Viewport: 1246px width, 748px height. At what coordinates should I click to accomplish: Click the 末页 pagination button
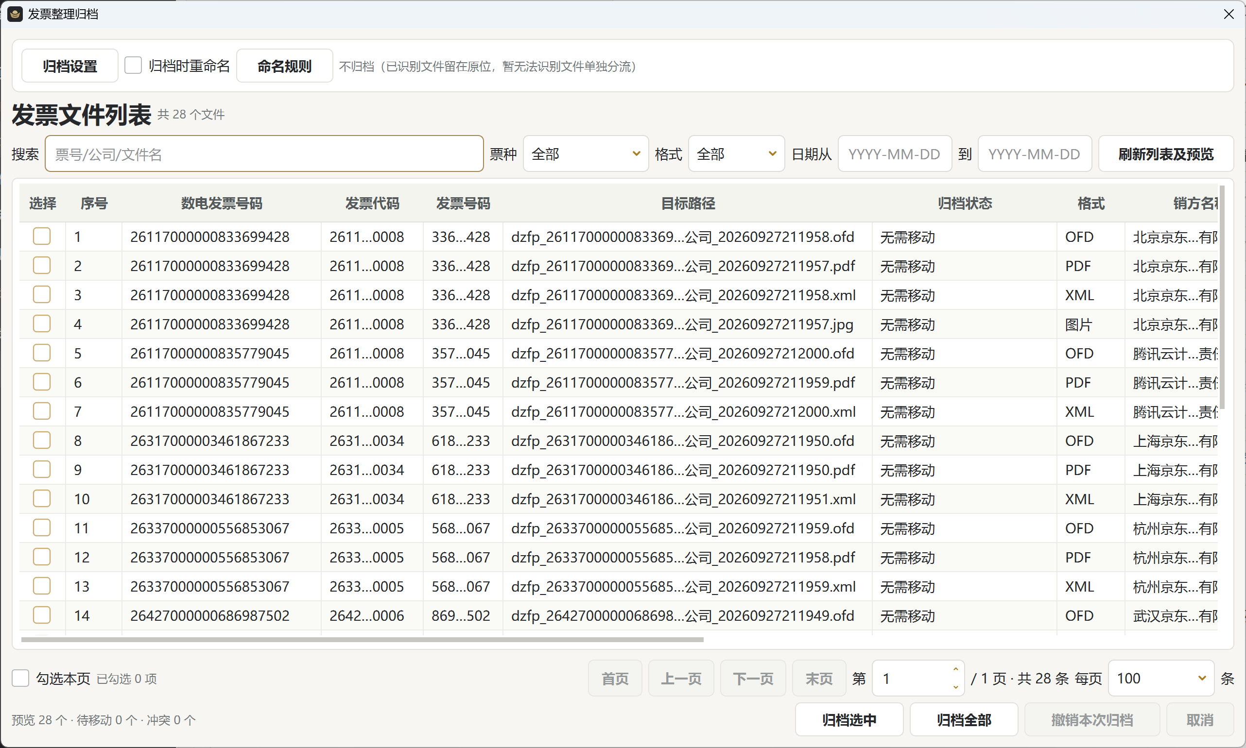pos(819,679)
